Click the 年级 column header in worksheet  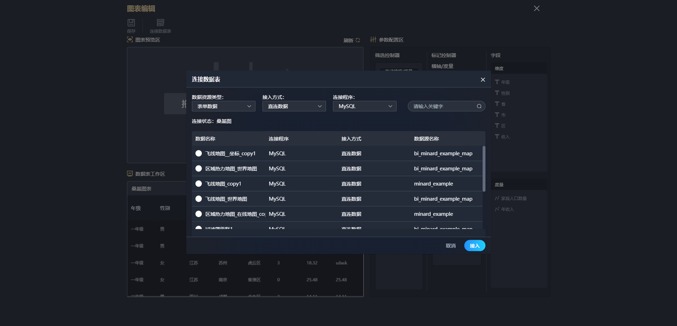[x=136, y=208]
